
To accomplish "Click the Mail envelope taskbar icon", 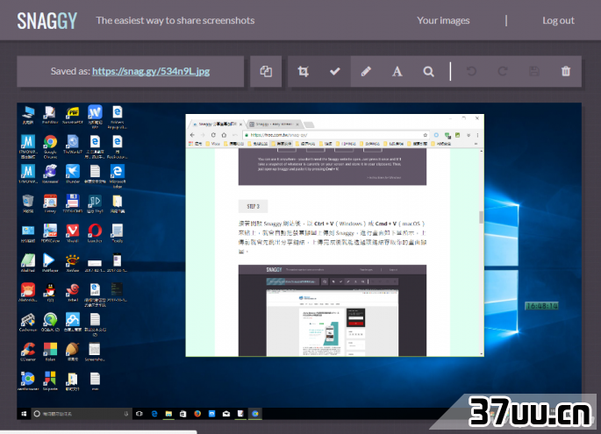I will pos(226,414).
